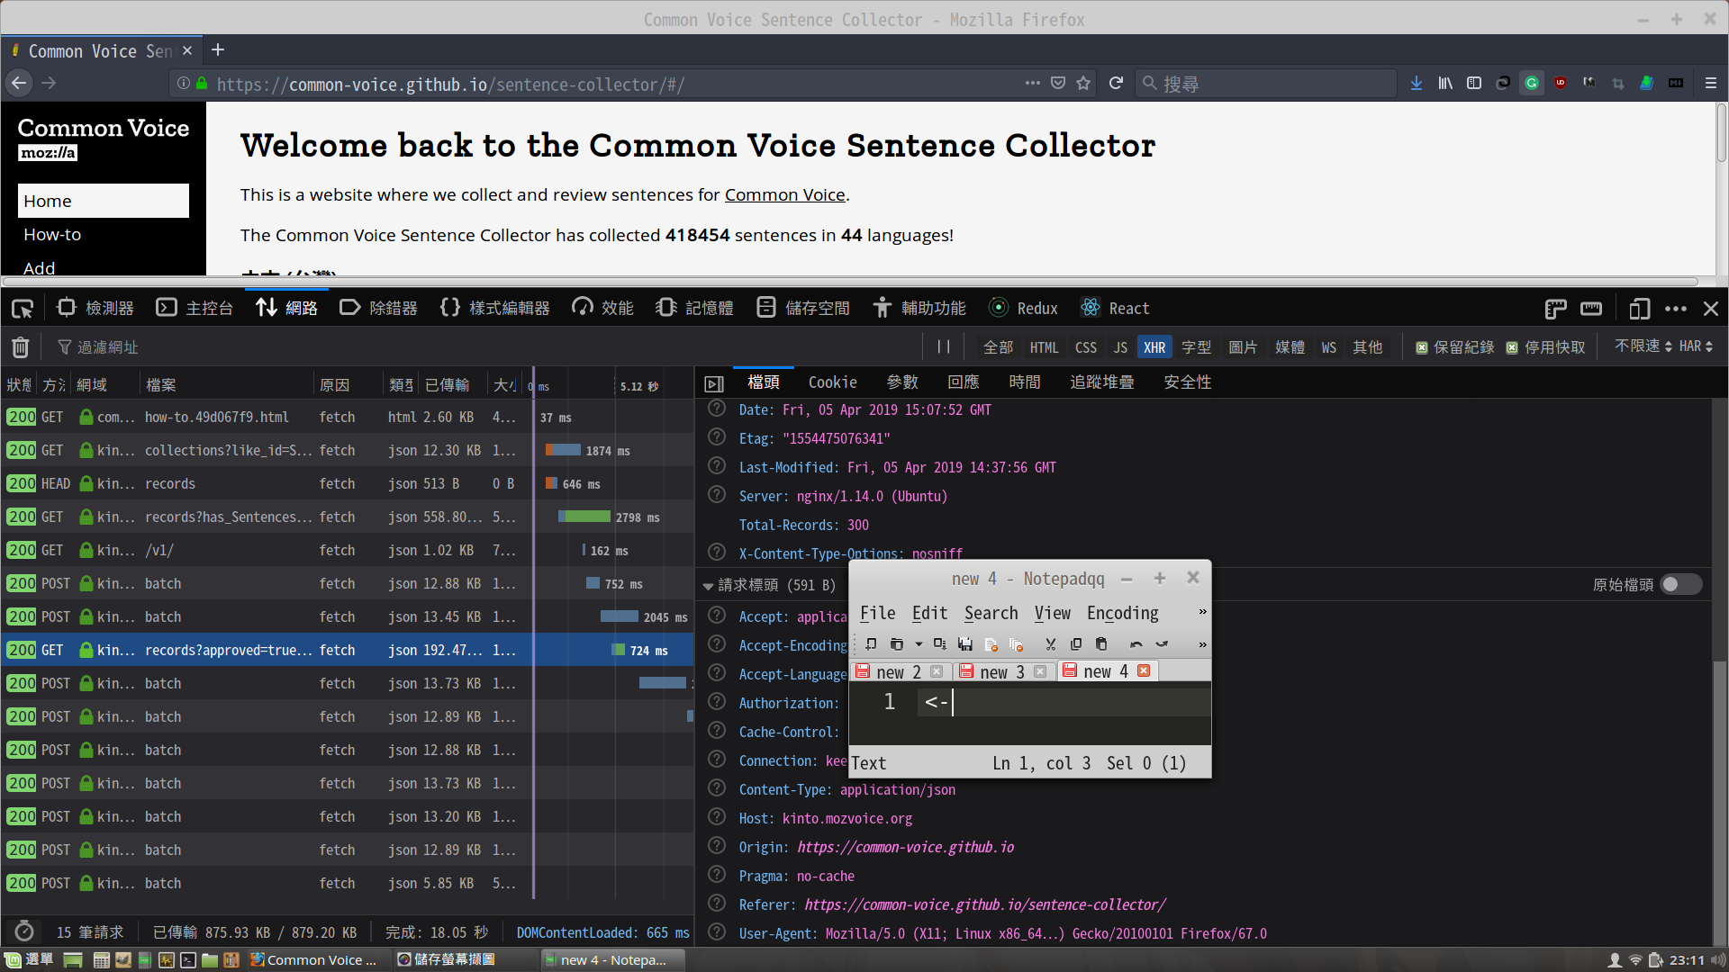Toggle HTML request filter
Viewport: 1729px width, 972px height.
pos(1044,347)
